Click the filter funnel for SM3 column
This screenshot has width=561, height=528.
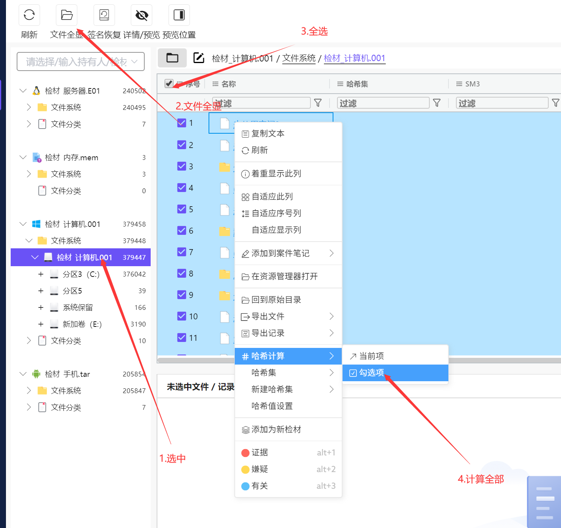pos(556,103)
